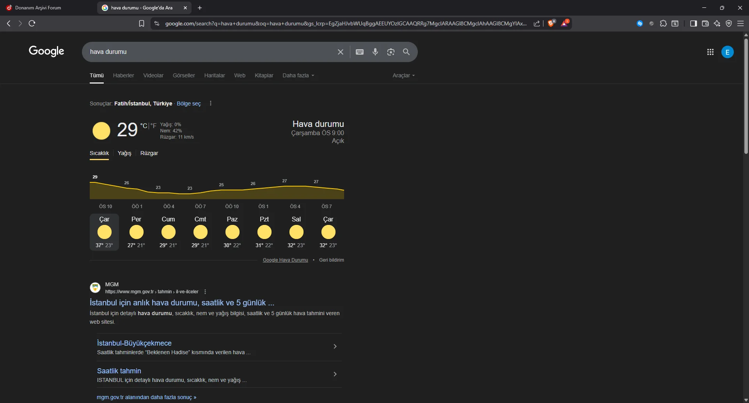Click the browser address bar URL
The width and height of the screenshot is (749, 403).
point(346,23)
